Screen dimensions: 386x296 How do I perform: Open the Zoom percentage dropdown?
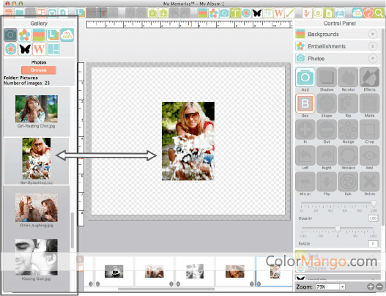(342, 287)
